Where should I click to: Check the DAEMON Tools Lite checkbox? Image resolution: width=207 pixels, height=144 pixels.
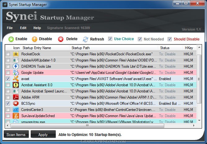pyautogui.click(x=8, y=66)
